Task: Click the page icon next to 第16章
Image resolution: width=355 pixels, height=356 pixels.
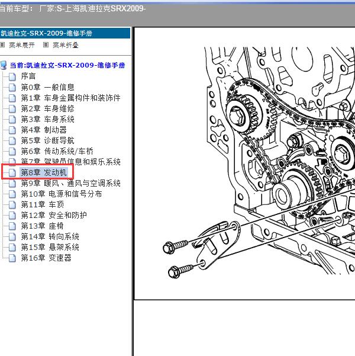Action: point(12,258)
